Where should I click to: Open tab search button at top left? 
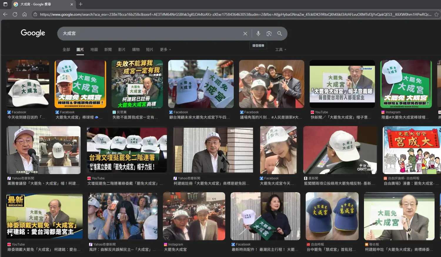coord(5,4)
